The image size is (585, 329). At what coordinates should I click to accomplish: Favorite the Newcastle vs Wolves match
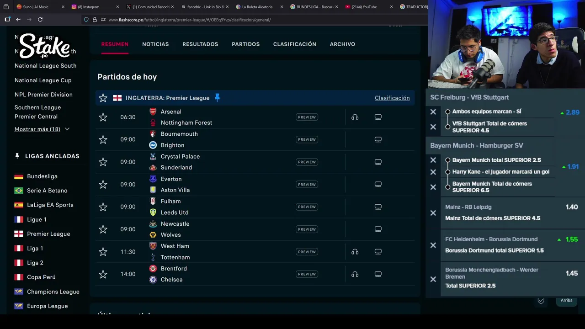[103, 229]
